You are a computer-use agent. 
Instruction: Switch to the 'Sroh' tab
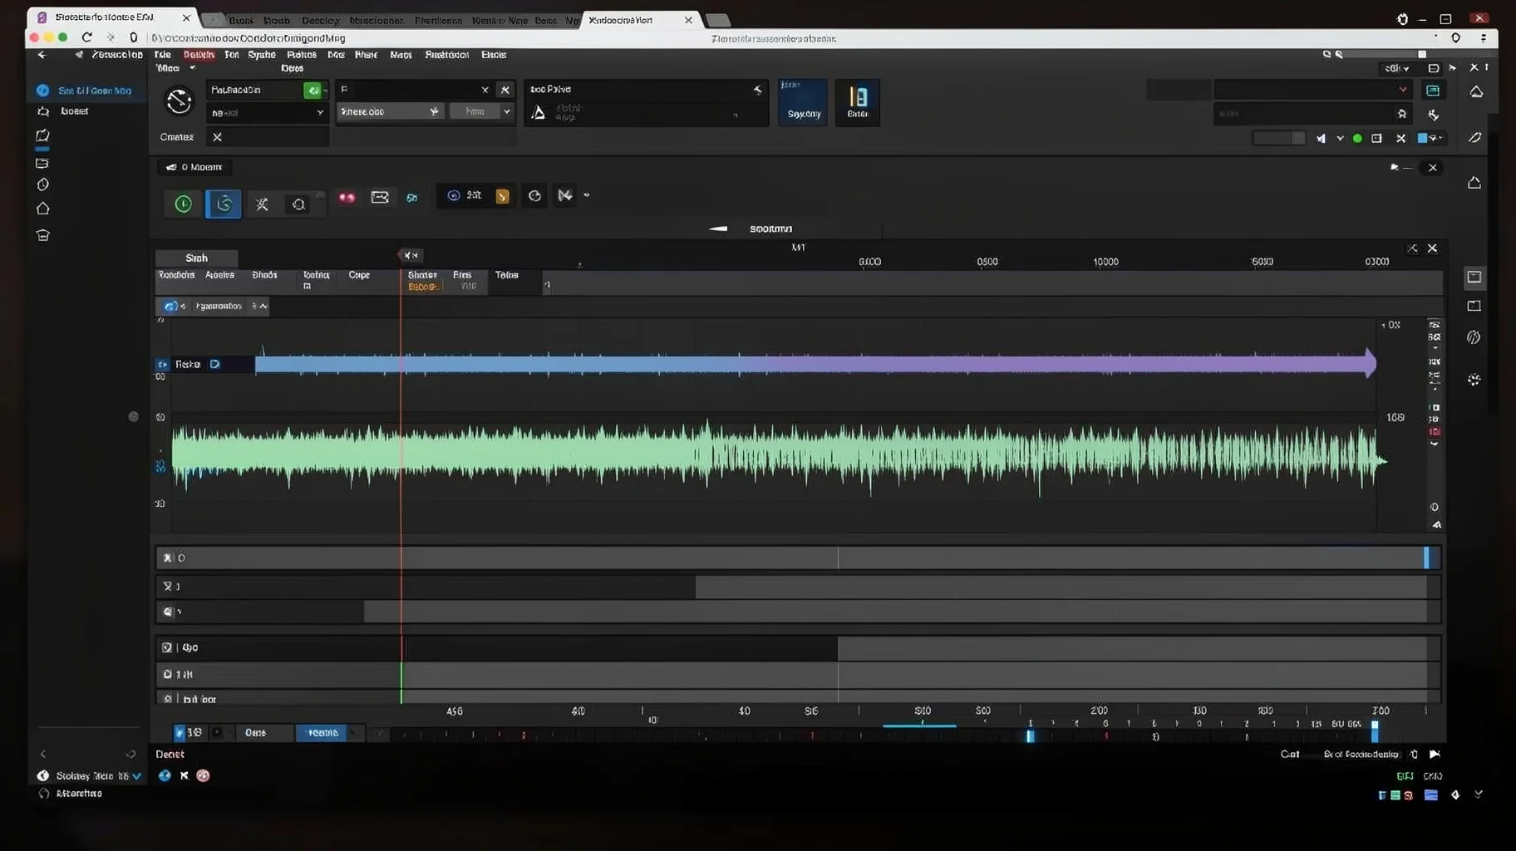(197, 258)
